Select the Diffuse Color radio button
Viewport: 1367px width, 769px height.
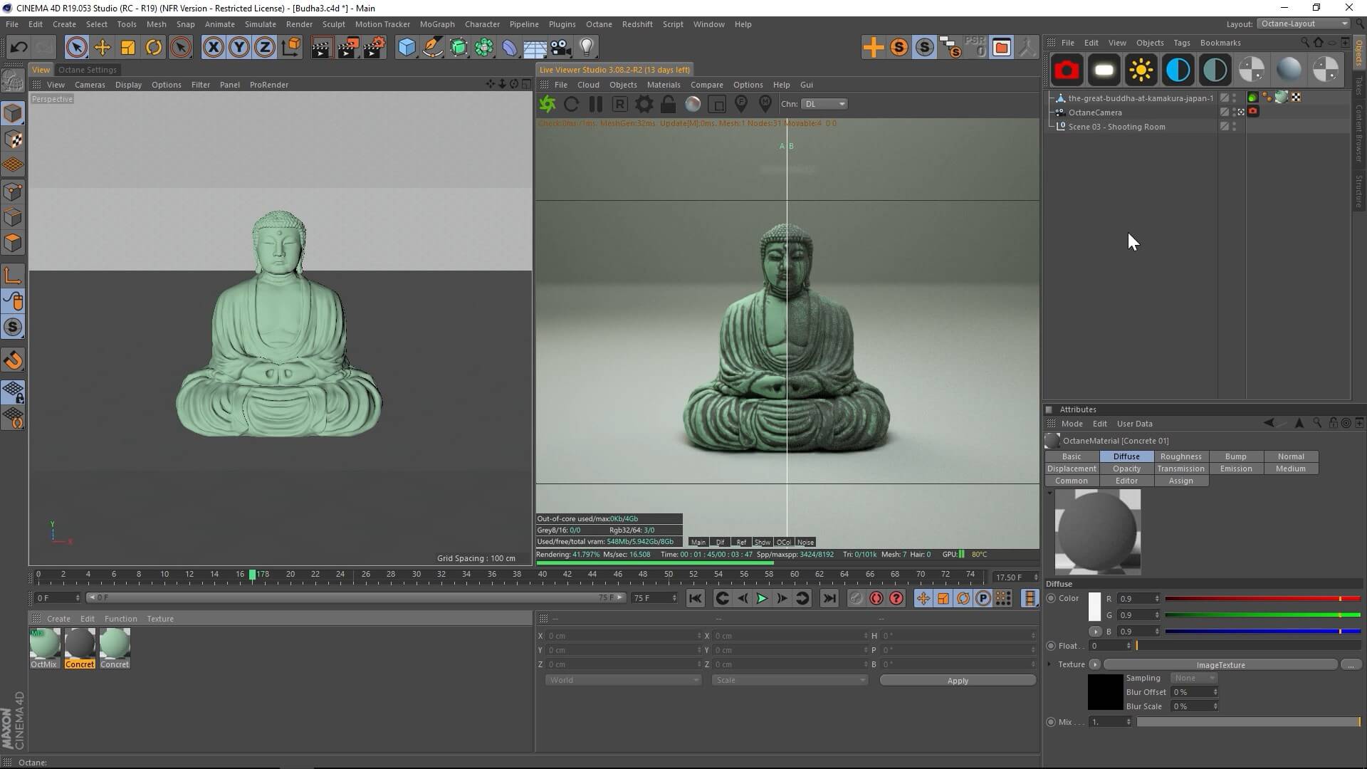pyautogui.click(x=1051, y=598)
